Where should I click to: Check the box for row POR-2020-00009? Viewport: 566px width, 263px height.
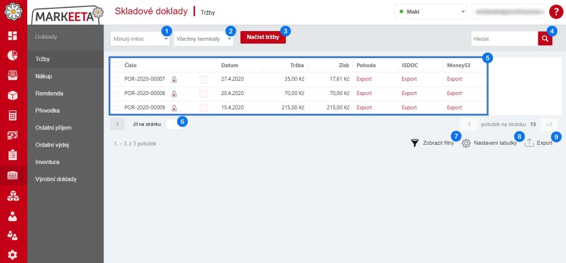[116, 108]
